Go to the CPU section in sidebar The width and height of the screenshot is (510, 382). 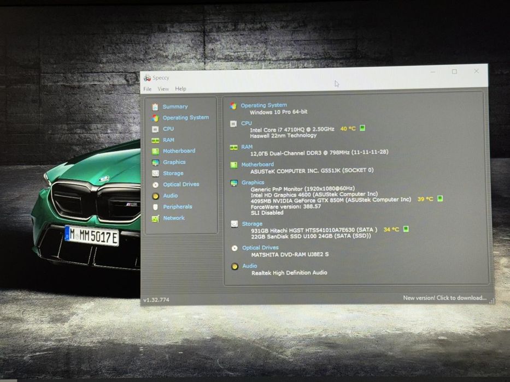tap(168, 129)
